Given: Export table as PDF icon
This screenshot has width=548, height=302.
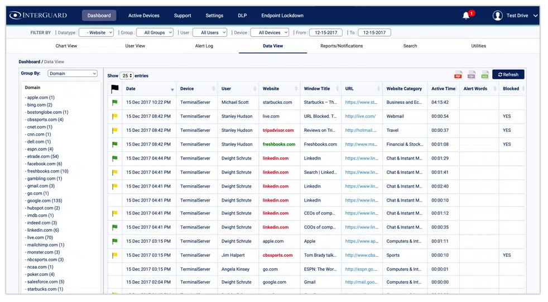Looking at the screenshot, I should (x=458, y=74).
